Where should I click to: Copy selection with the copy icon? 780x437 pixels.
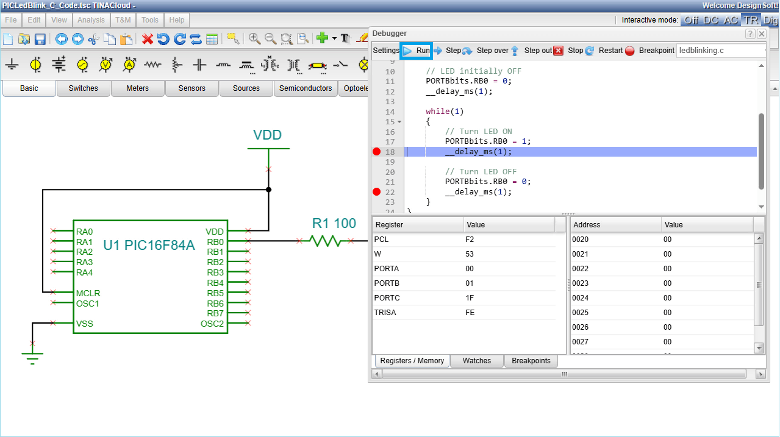click(x=110, y=39)
